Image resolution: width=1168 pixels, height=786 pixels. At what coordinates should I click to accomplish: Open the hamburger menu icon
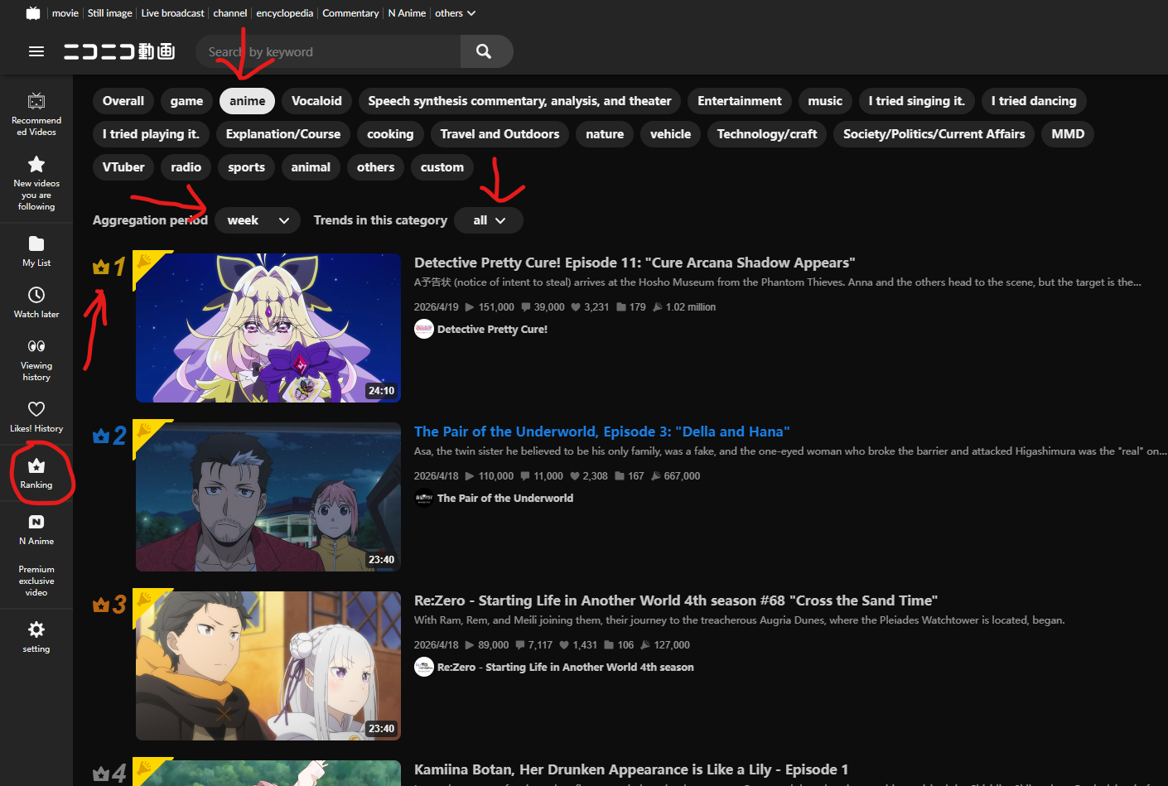[x=36, y=51]
